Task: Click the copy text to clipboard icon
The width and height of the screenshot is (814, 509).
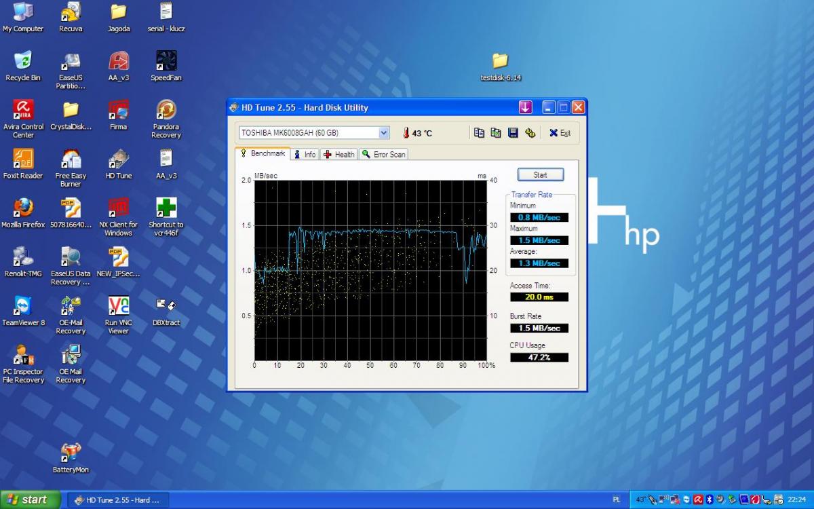Action: 479,133
